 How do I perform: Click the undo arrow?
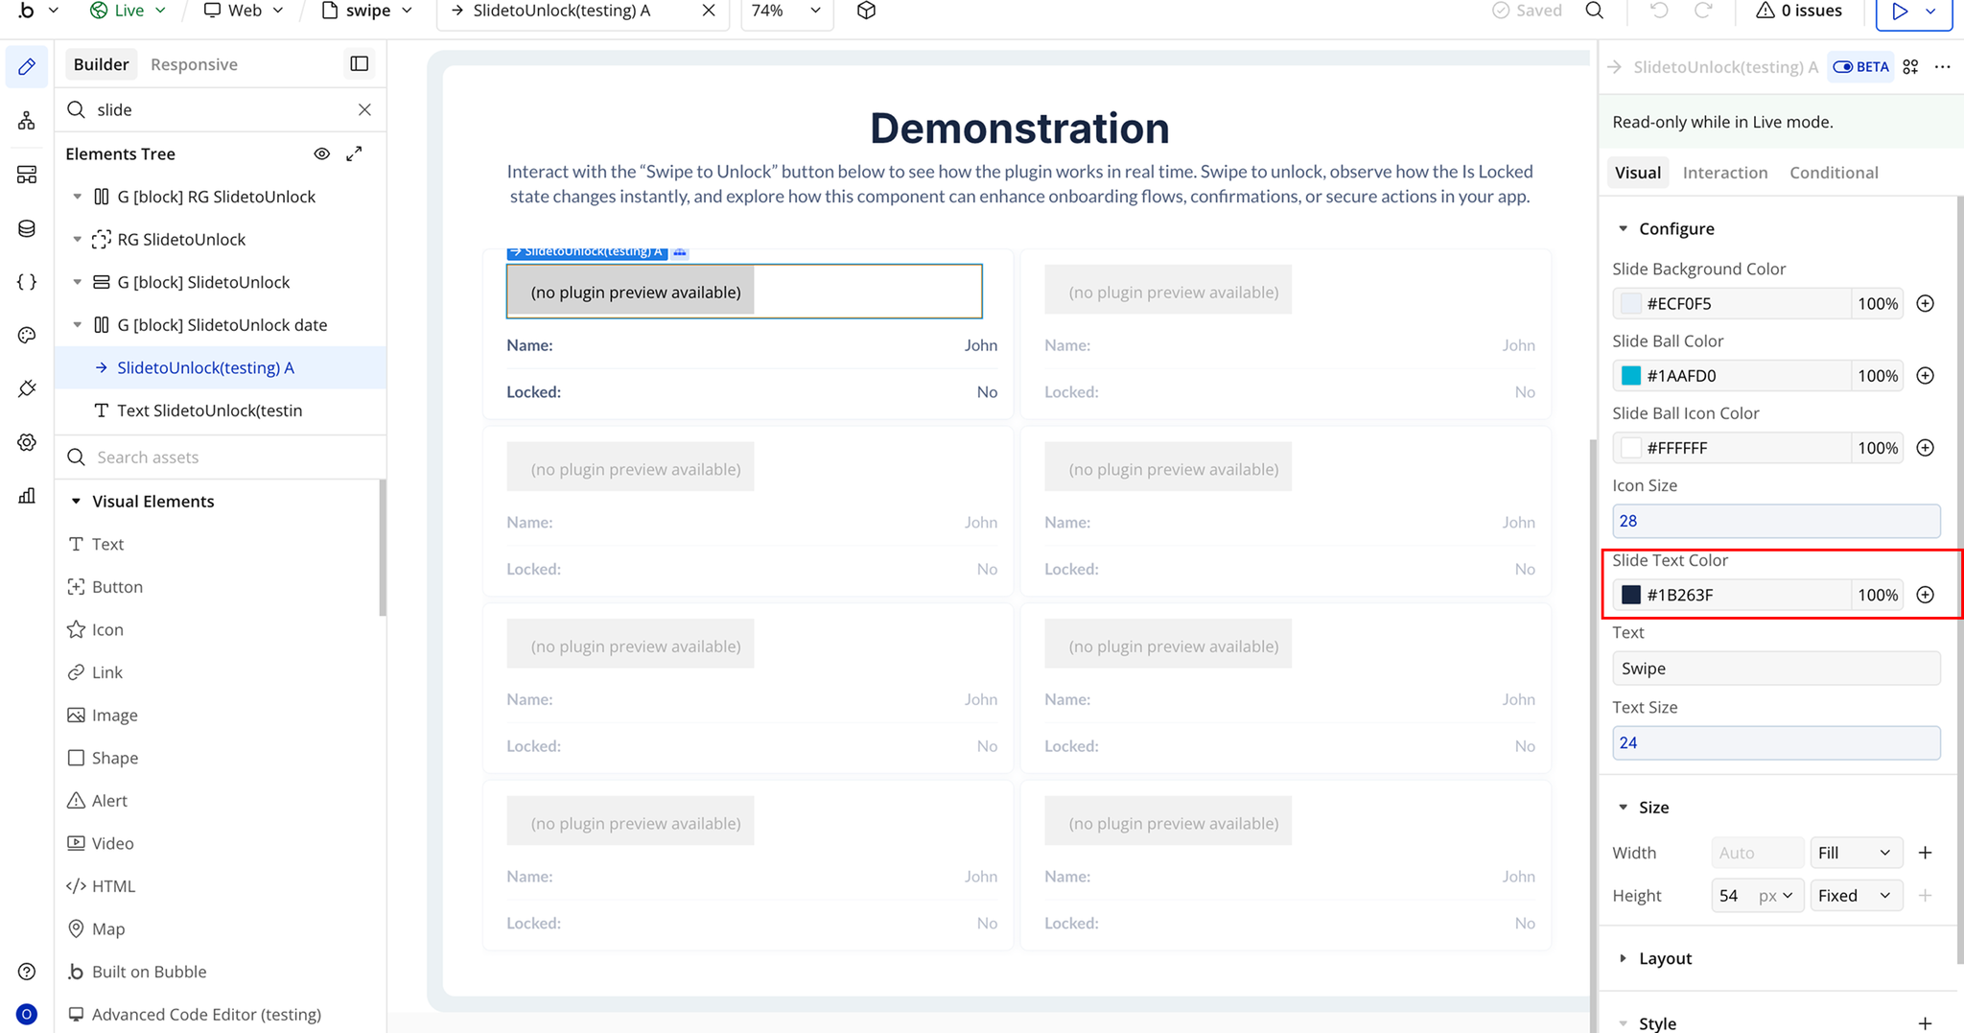click(x=1659, y=11)
